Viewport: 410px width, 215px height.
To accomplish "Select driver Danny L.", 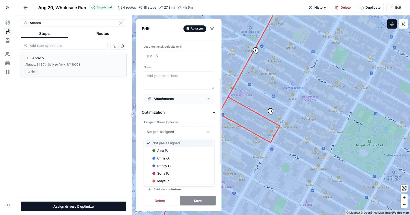I will coord(179,166).
